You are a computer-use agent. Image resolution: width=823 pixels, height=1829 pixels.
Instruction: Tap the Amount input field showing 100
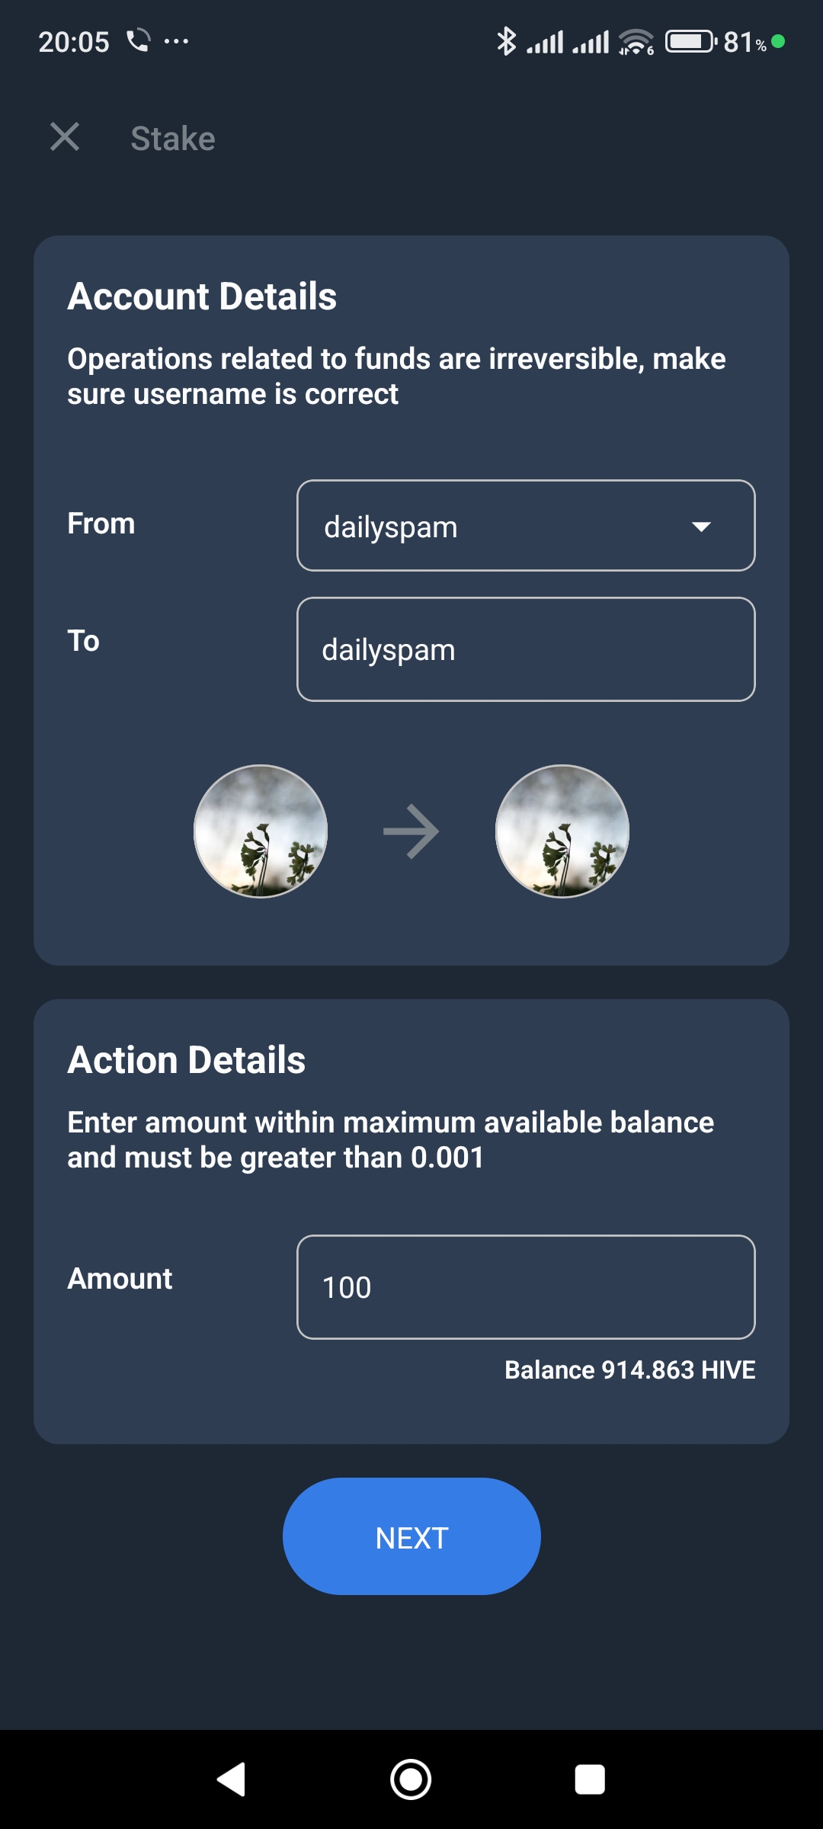point(526,1287)
